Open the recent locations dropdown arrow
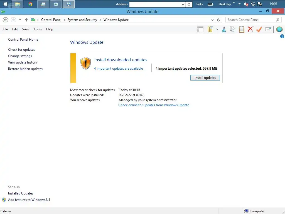This screenshot has height=214, width=285. coord(20,20)
